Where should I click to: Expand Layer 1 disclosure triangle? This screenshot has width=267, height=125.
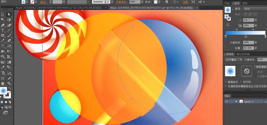tap(236, 101)
